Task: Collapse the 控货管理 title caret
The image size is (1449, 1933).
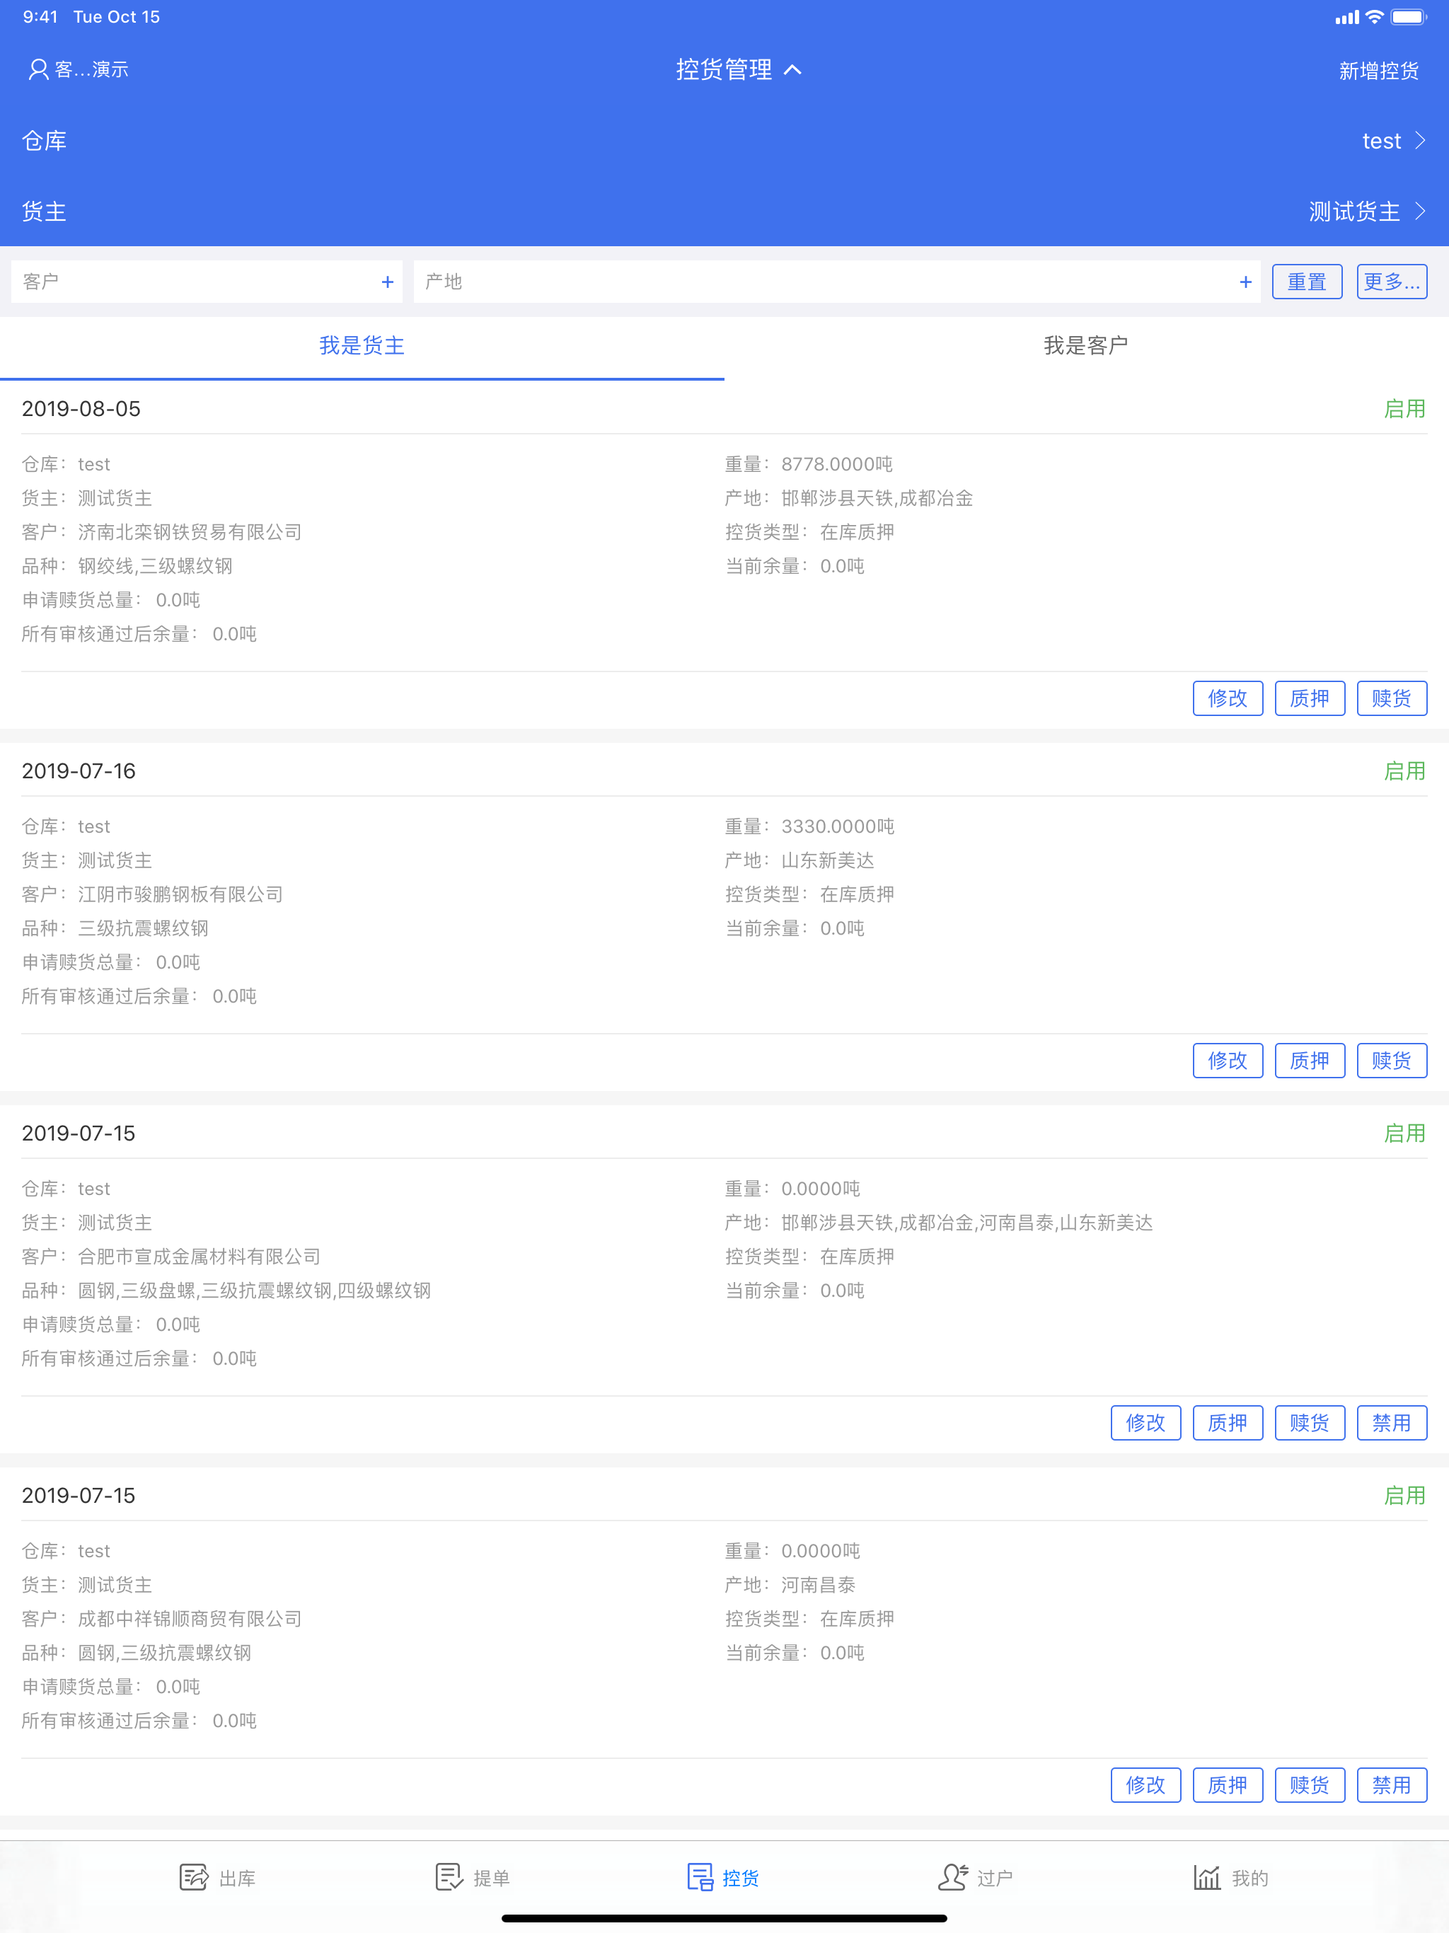Action: pos(792,70)
